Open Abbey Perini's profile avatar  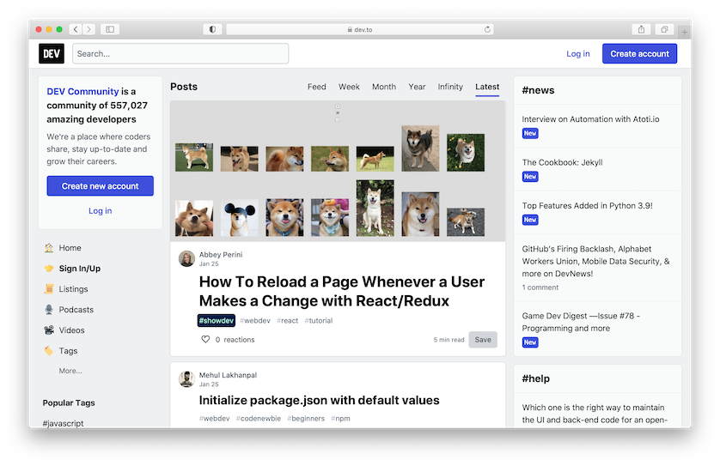pyautogui.click(x=186, y=258)
